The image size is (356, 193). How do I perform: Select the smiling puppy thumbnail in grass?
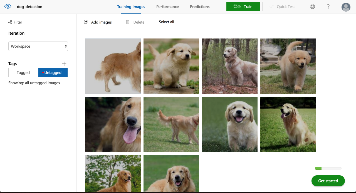(x=229, y=124)
